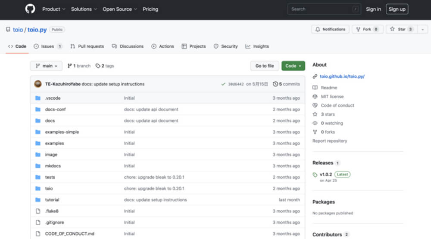Open the Projects tab

point(194,46)
